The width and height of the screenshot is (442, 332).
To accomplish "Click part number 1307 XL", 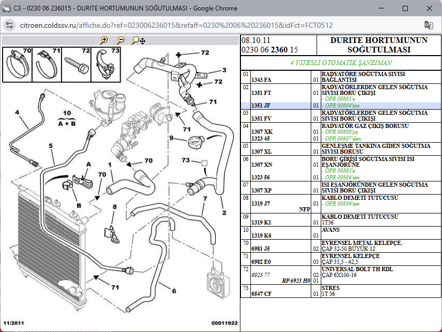I will 261,152.
